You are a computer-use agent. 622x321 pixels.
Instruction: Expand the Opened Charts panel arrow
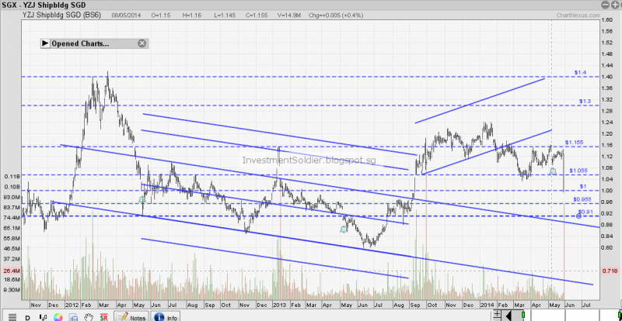click(45, 43)
